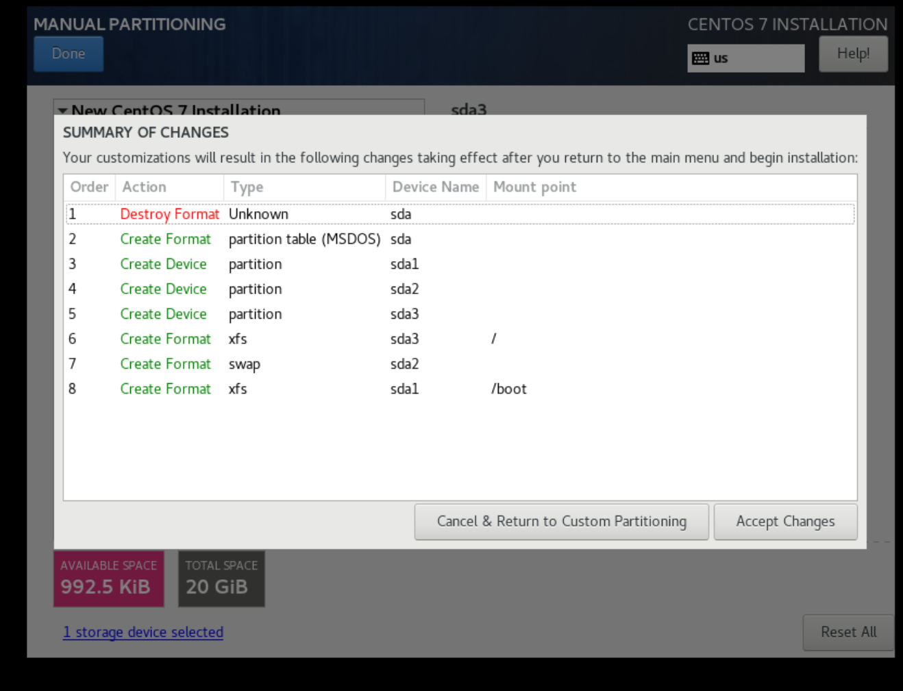Select the /boot mount point cell
The image size is (903, 691).
508,389
